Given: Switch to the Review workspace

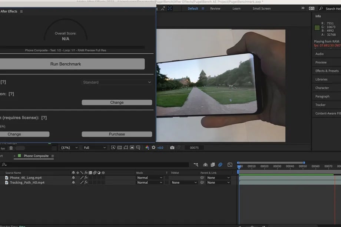Looking at the screenshot, I should click(215, 9).
